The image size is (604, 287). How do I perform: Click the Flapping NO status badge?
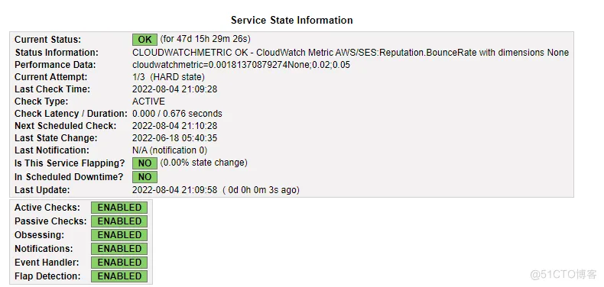pyautogui.click(x=145, y=163)
